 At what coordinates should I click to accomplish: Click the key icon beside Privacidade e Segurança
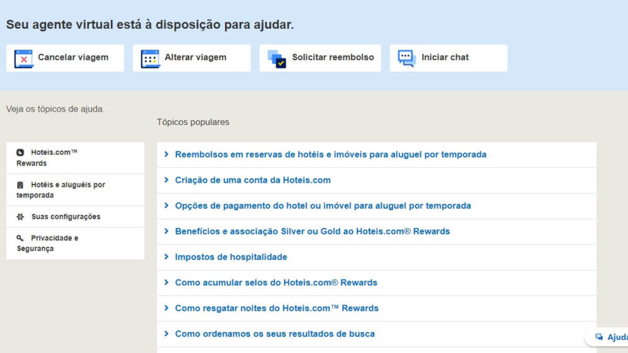[20, 238]
